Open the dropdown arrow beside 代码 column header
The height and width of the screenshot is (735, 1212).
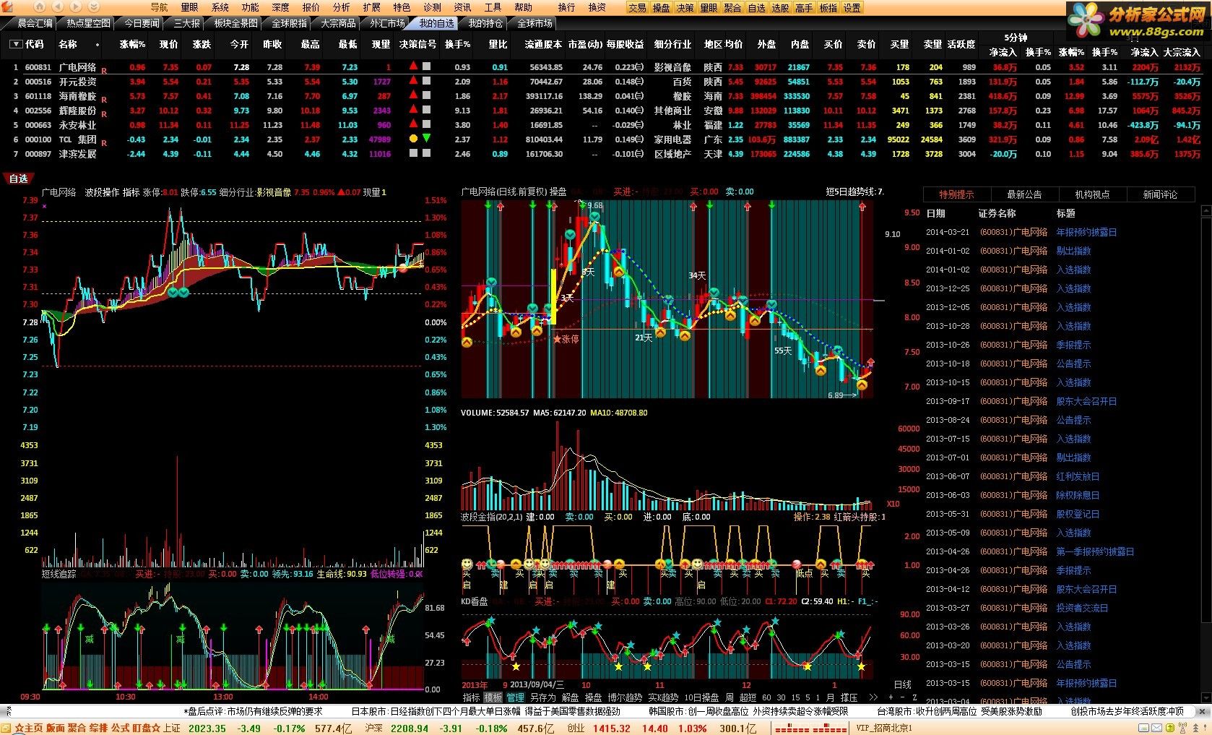click(x=15, y=44)
